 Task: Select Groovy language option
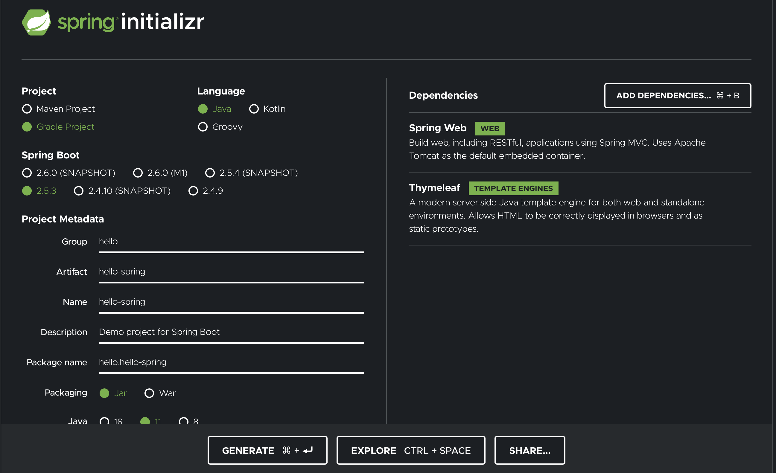(x=203, y=127)
